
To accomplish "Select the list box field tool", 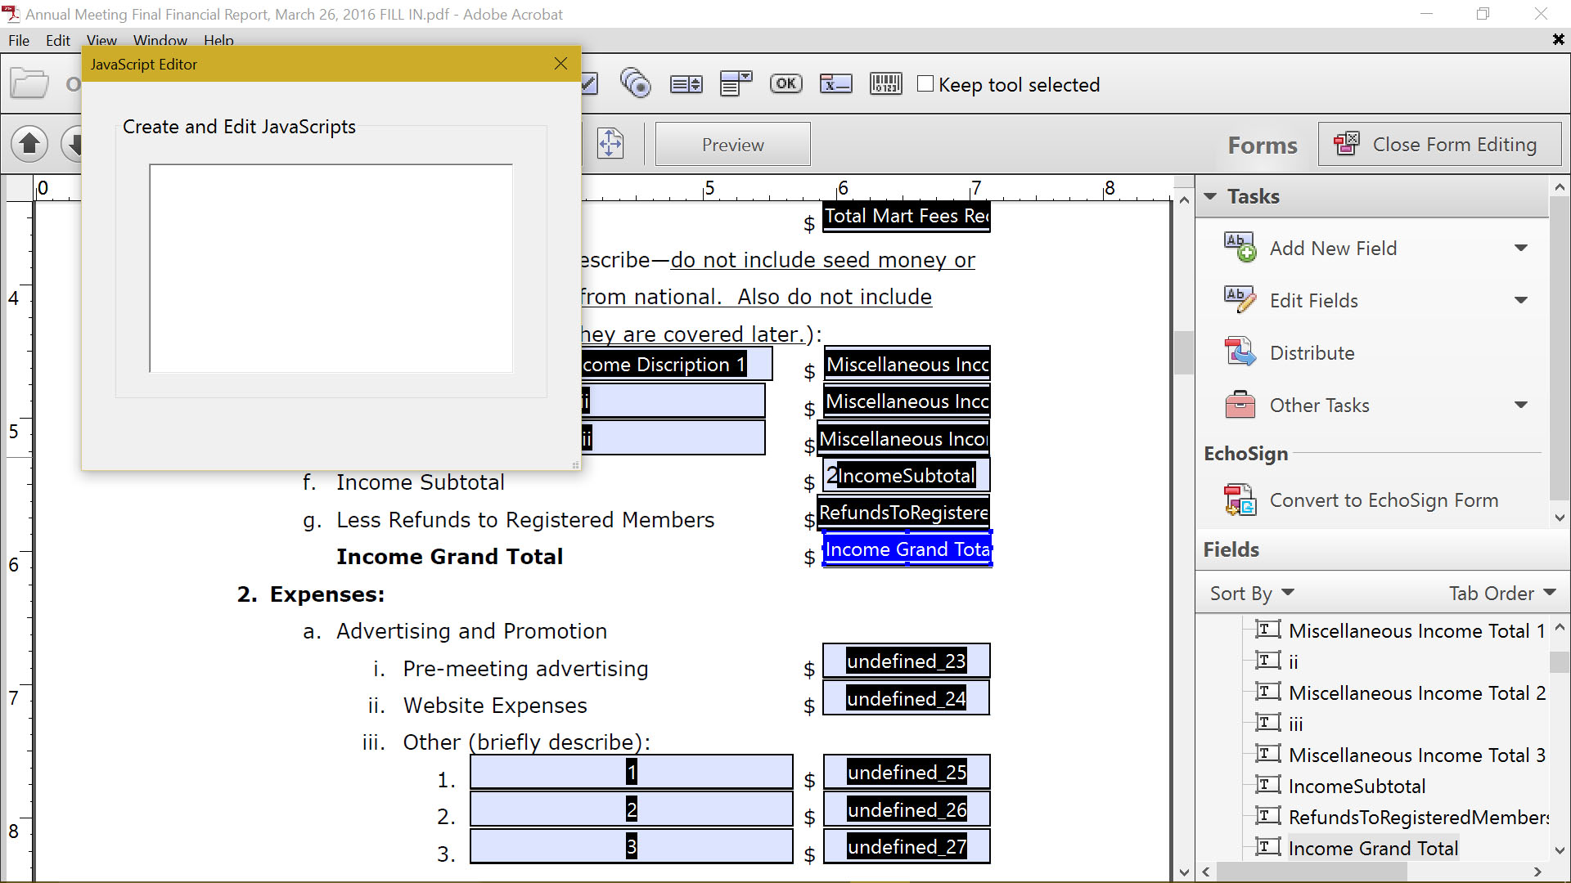I will coord(686,83).
